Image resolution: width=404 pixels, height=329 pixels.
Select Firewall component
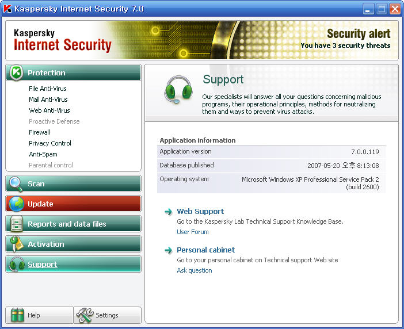[x=39, y=132]
